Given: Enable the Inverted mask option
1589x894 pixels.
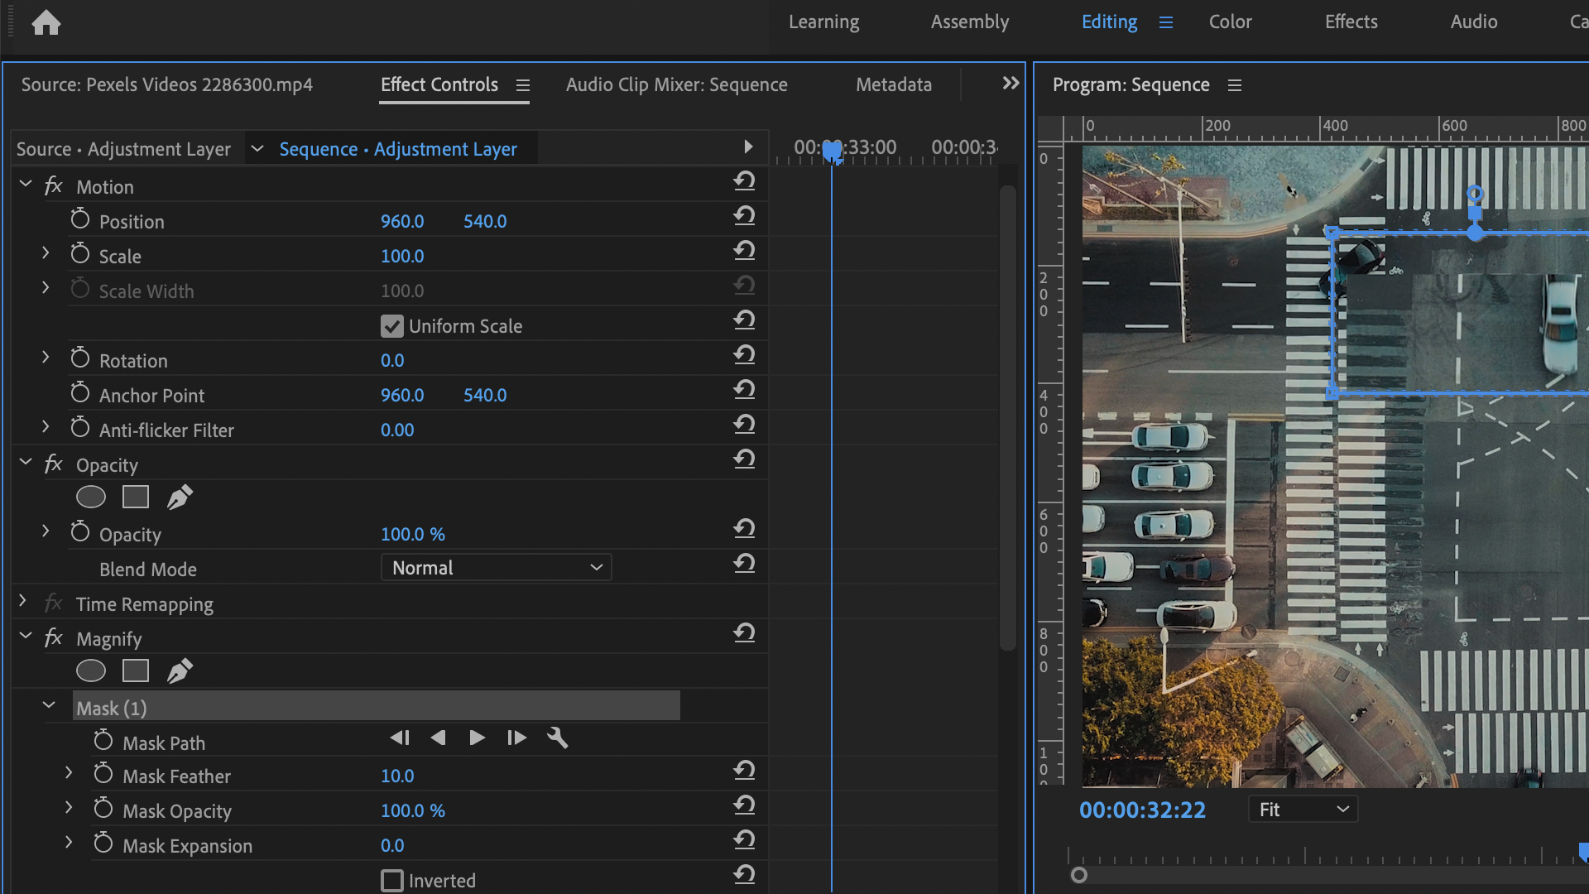Looking at the screenshot, I should click(x=391, y=880).
